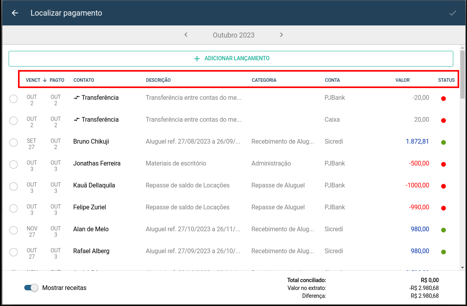Screen dimensions: 467x306
Task: Go to next month with right chevron
Action: coord(281,35)
